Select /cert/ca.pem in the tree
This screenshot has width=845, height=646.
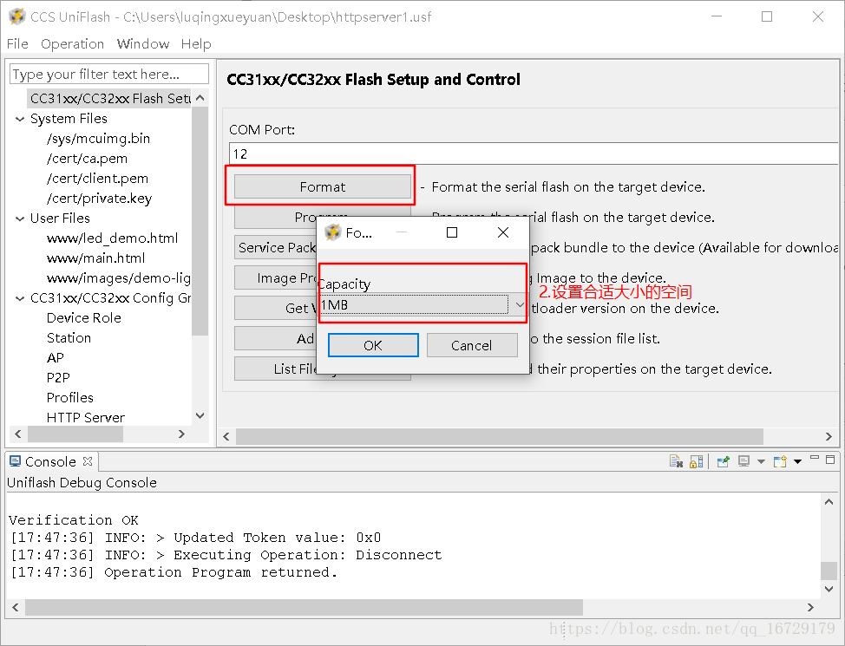(88, 159)
